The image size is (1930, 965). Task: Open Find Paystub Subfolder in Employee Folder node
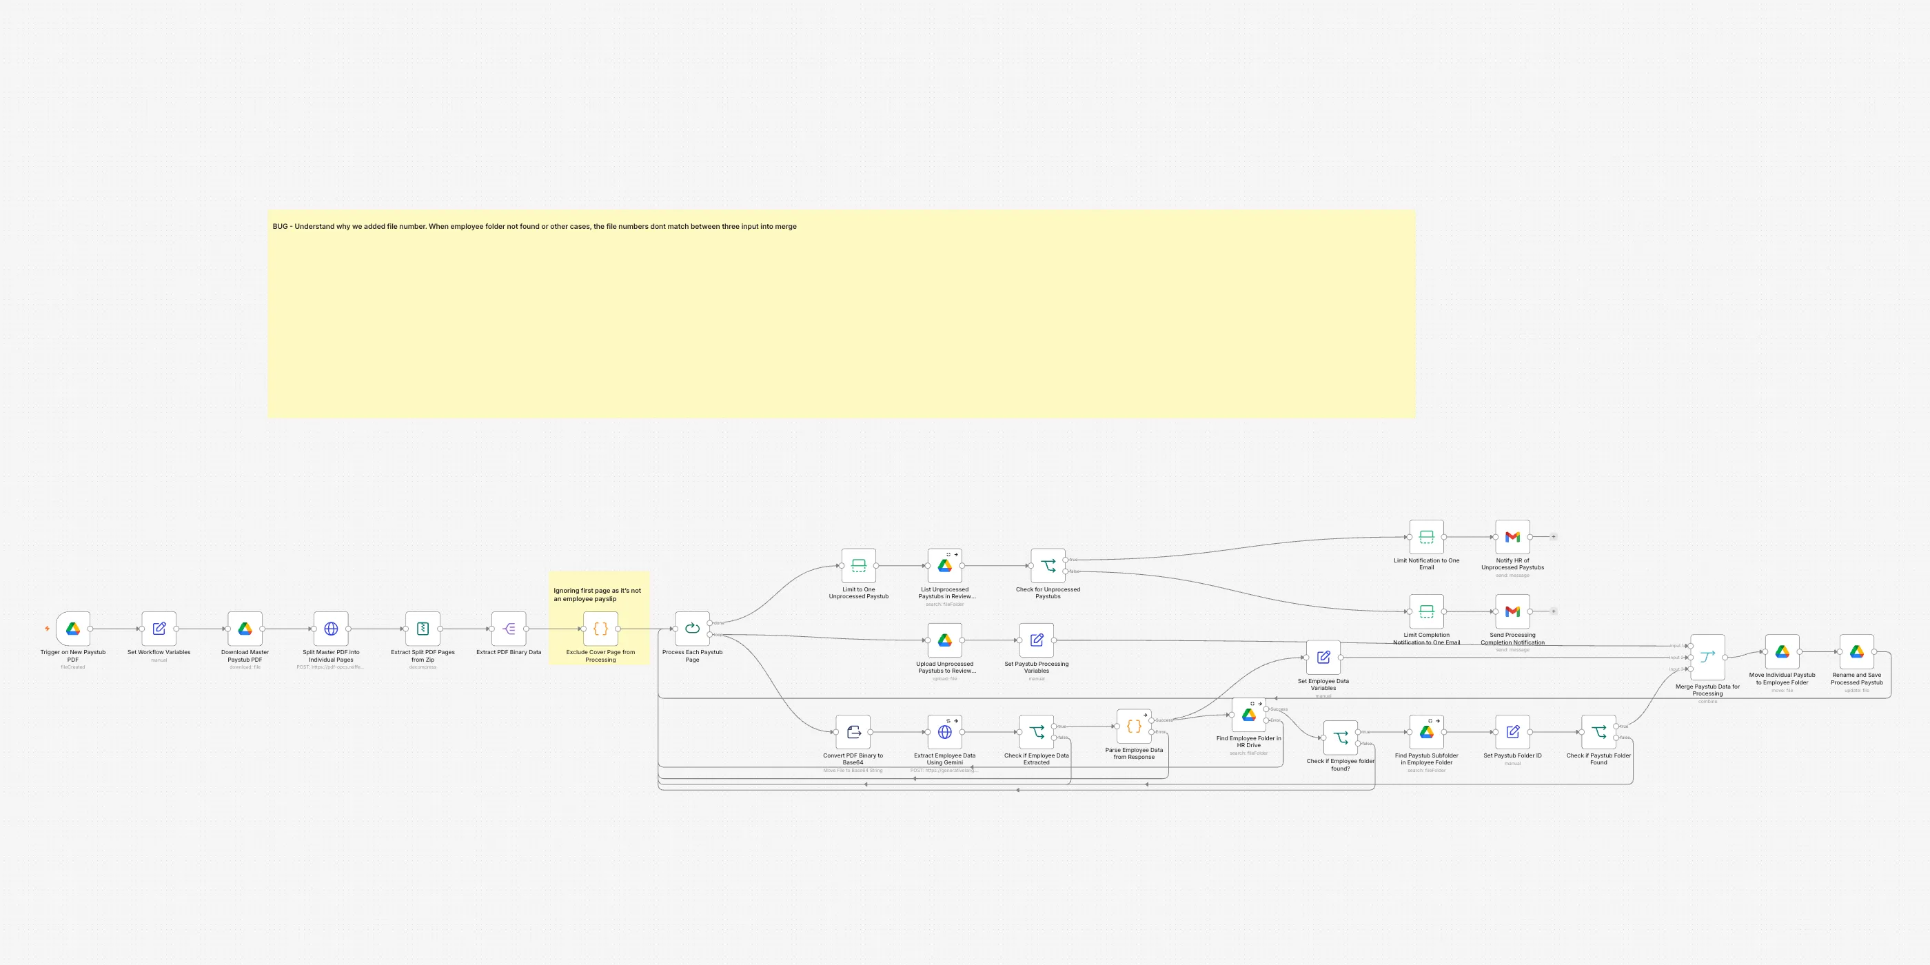pyautogui.click(x=1427, y=732)
